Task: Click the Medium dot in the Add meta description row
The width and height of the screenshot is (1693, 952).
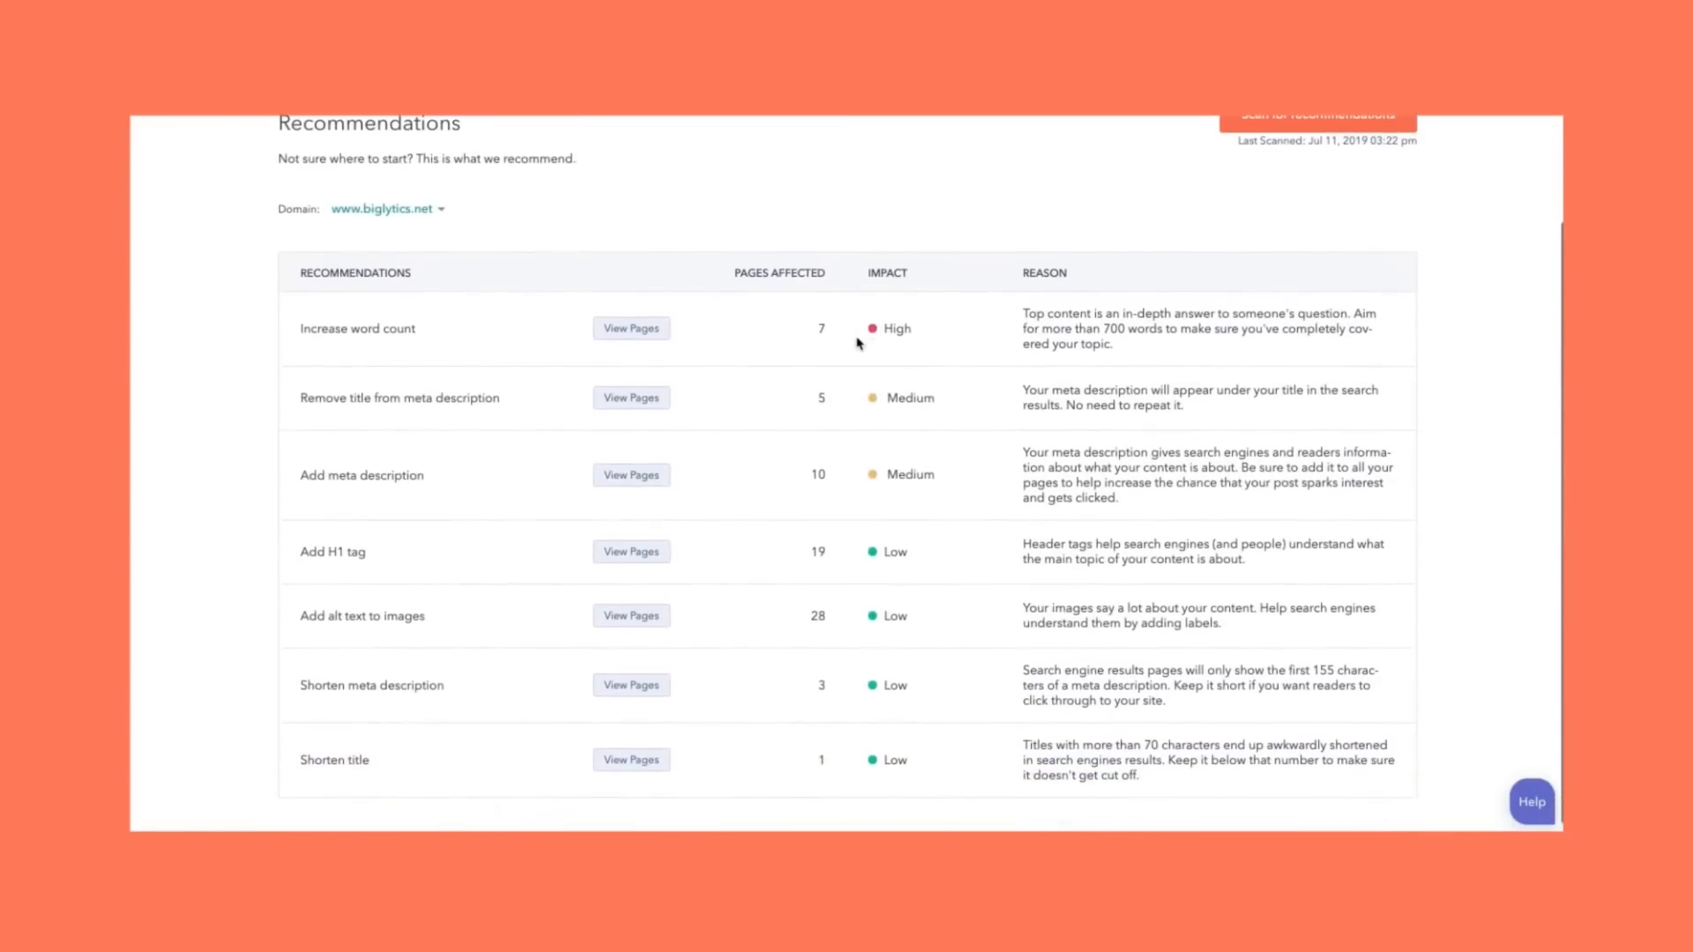Action: point(872,474)
